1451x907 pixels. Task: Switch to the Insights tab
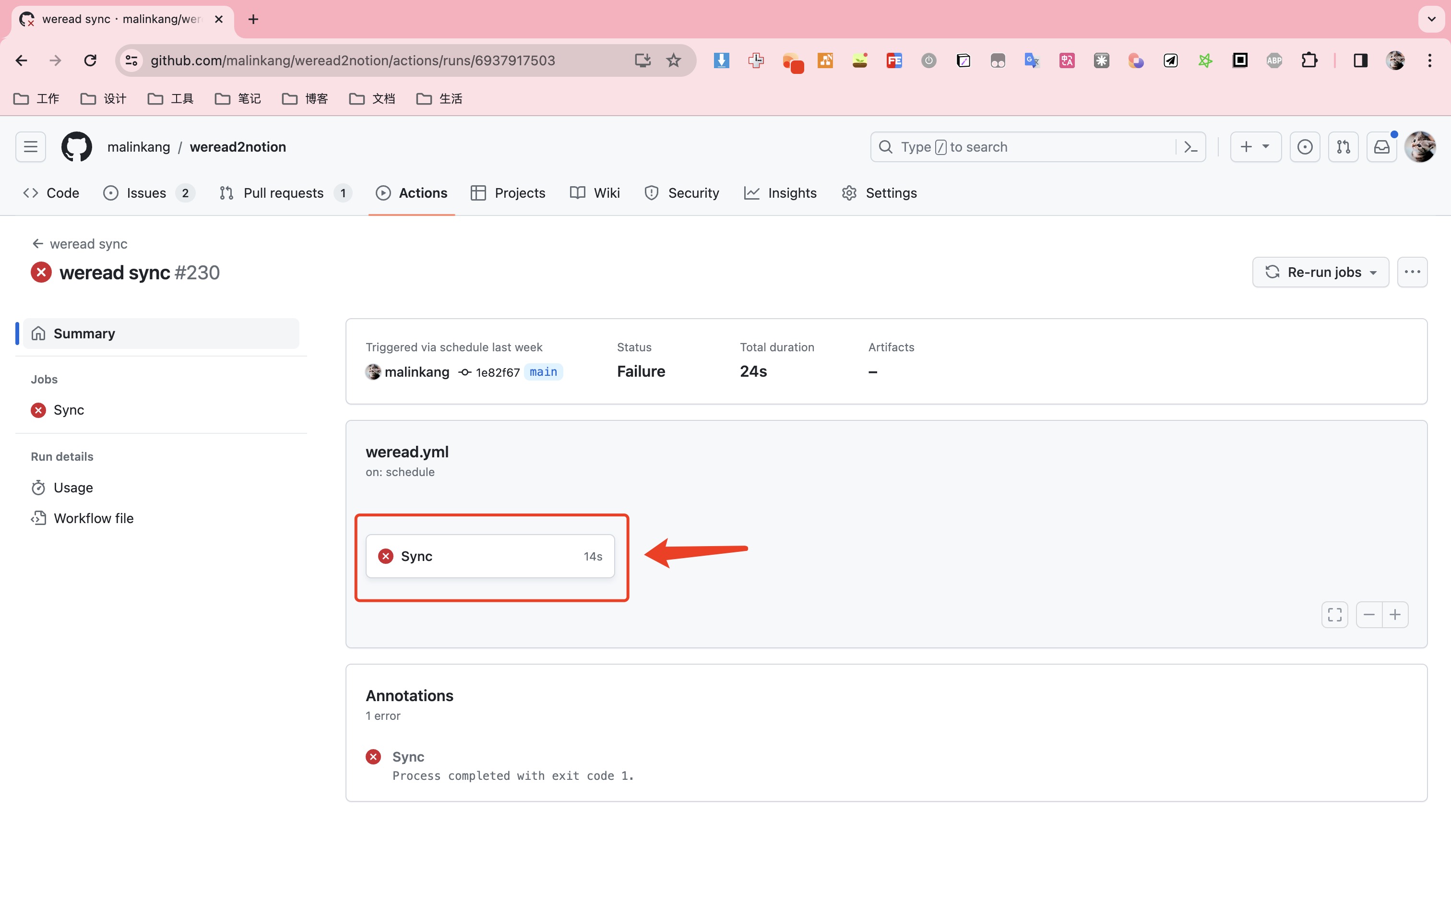(791, 193)
